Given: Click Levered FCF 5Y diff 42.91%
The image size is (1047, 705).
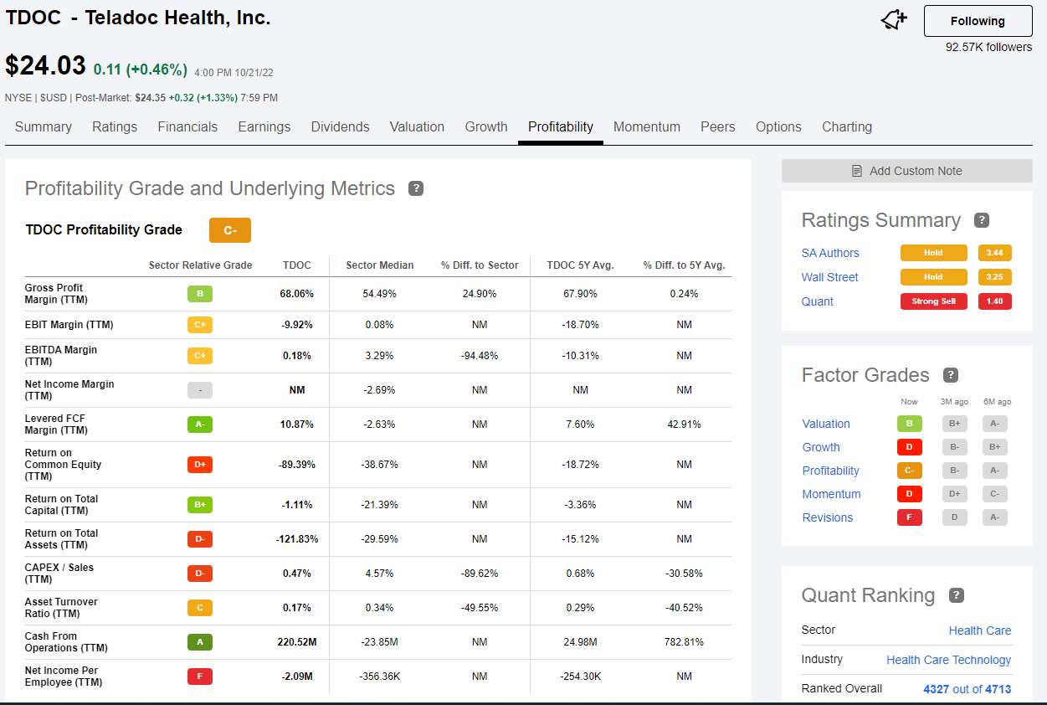Looking at the screenshot, I should [x=685, y=425].
